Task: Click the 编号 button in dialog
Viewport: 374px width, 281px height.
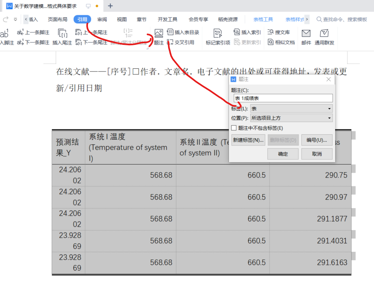Action: 316,140
